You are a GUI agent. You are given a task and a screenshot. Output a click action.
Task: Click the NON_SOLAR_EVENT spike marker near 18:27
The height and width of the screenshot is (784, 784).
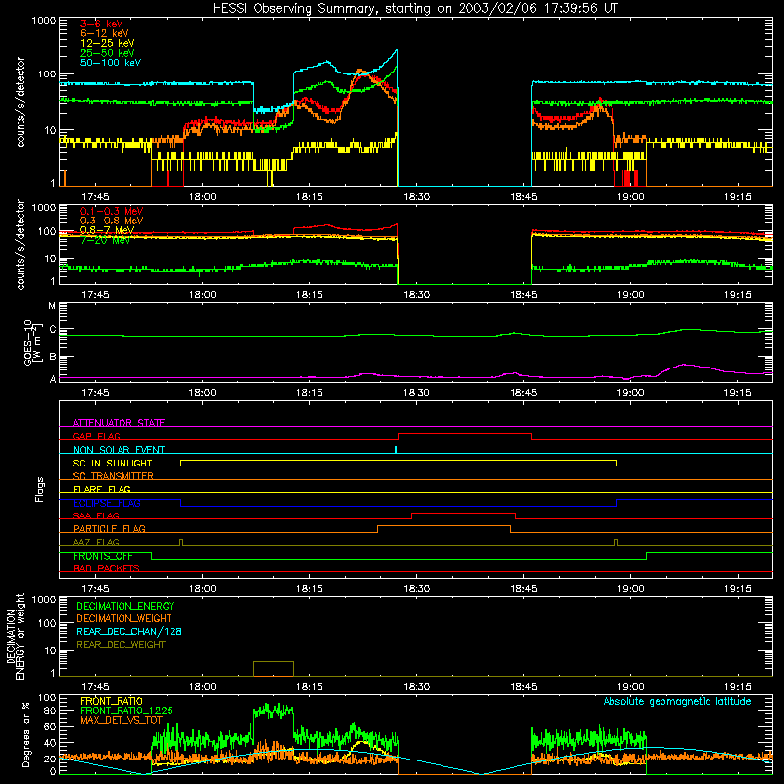[396, 449]
